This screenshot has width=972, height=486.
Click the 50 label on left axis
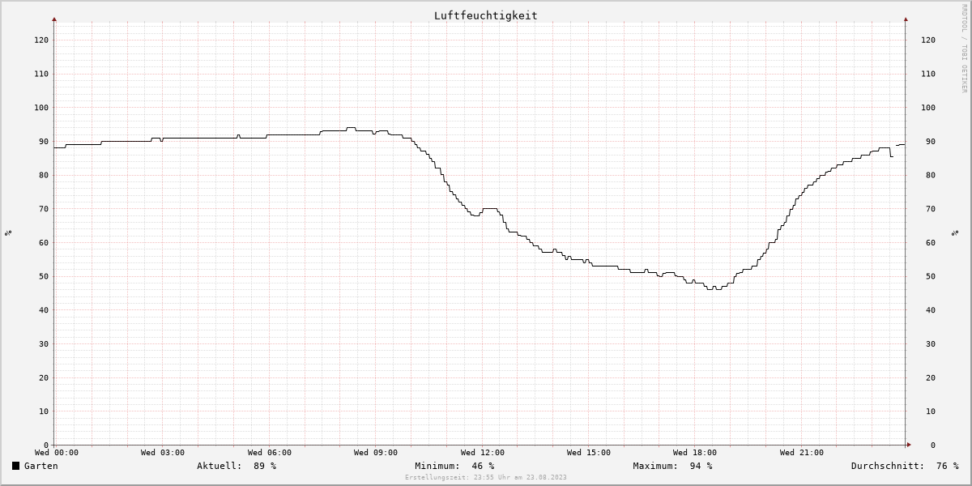click(44, 276)
